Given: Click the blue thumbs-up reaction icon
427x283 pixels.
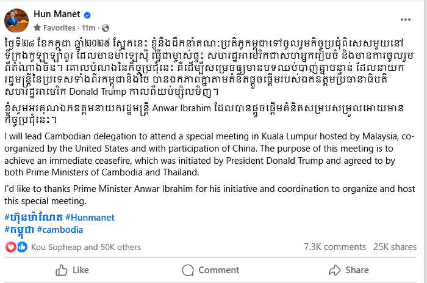Looking at the screenshot, I should click(21, 247).
